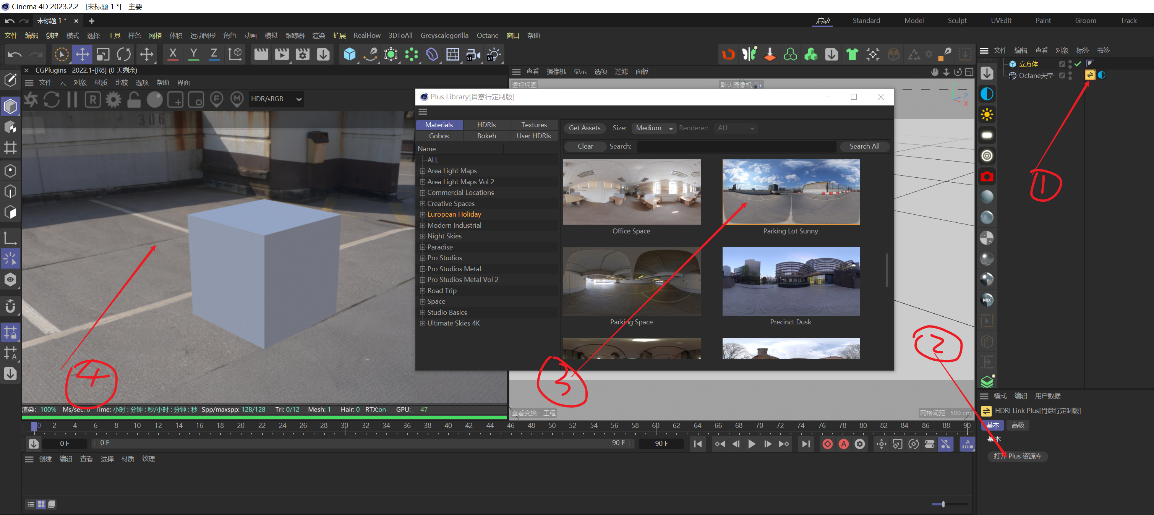Image resolution: width=1154 pixels, height=515 pixels.
Task: Expand Commercial Locations category
Action: click(422, 193)
